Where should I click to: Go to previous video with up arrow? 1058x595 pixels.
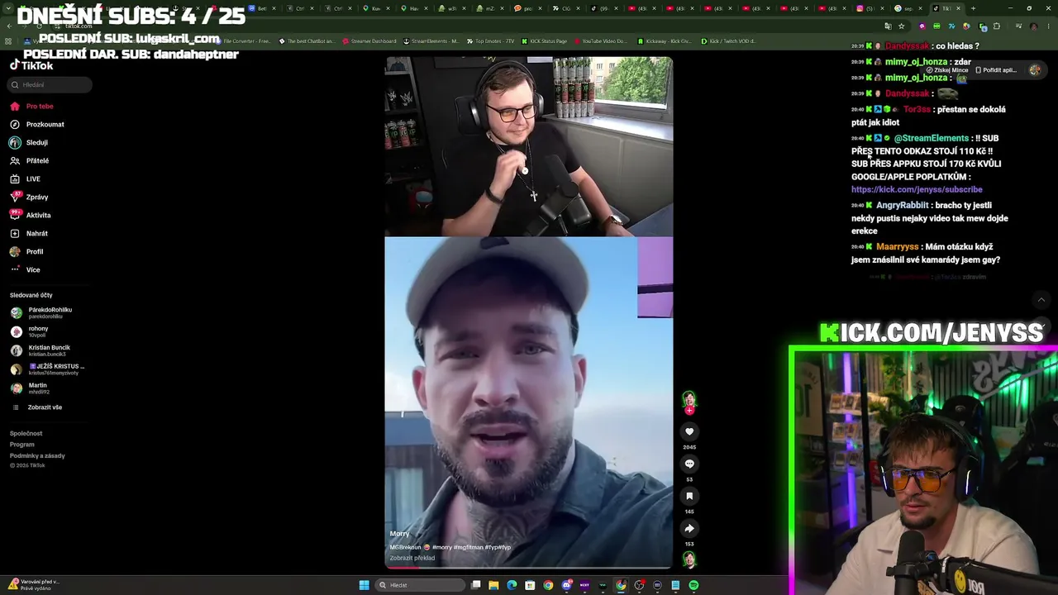[1041, 299]
